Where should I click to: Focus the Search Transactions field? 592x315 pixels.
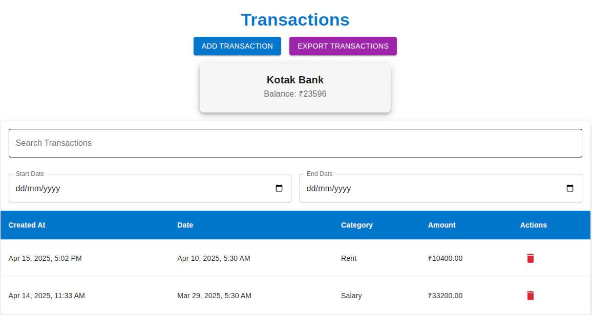[295, 143]
